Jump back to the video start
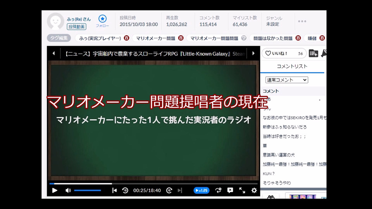 click(114, 190)
